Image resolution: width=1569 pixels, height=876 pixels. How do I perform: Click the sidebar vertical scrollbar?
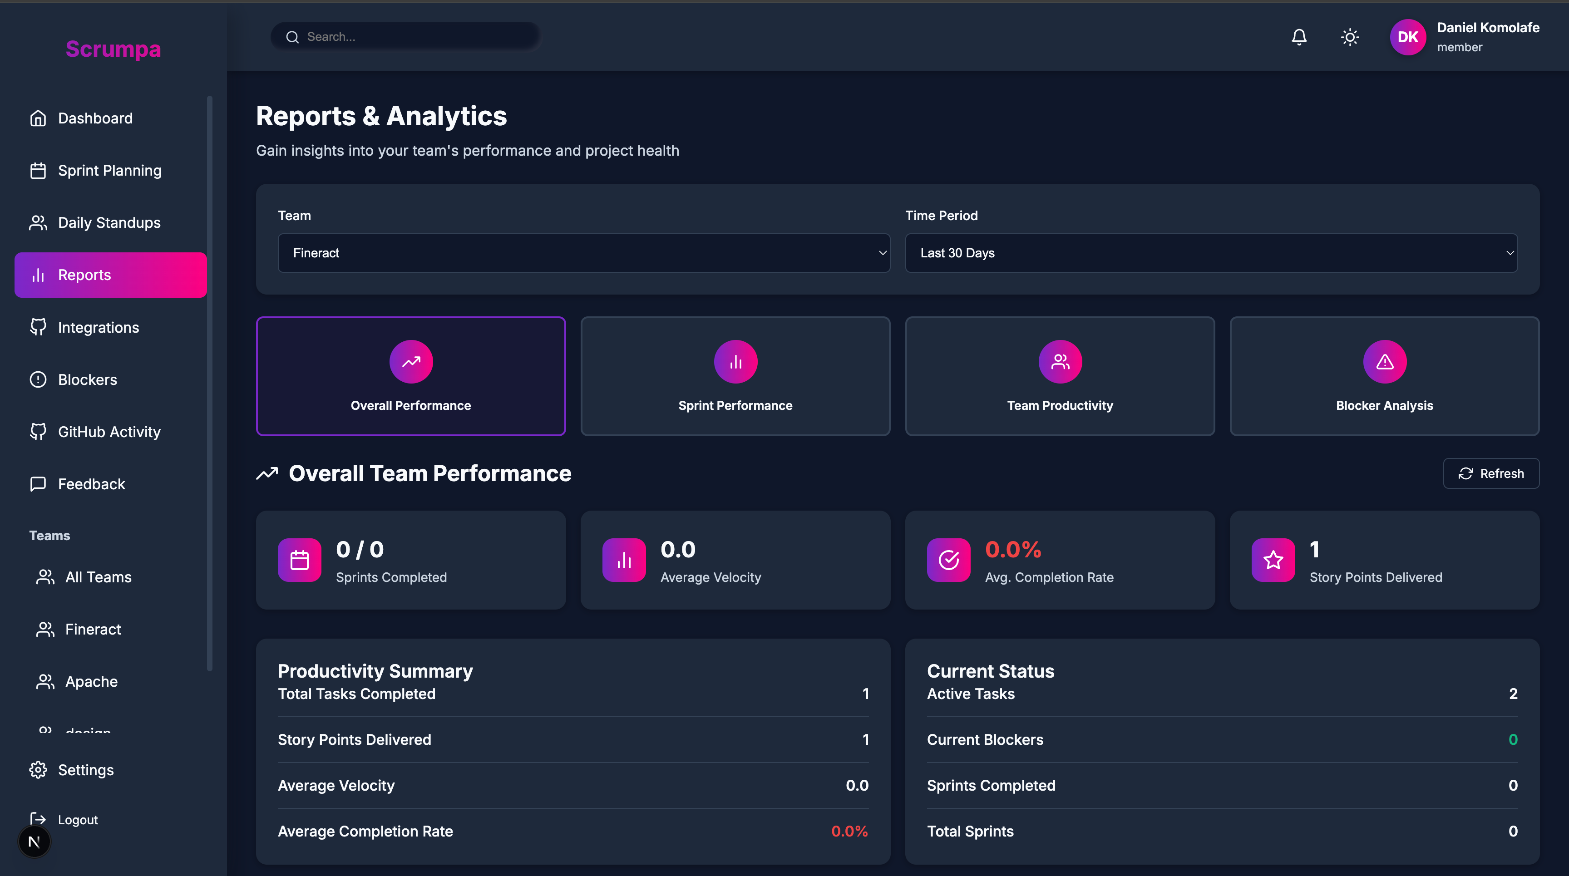point(210,384)
